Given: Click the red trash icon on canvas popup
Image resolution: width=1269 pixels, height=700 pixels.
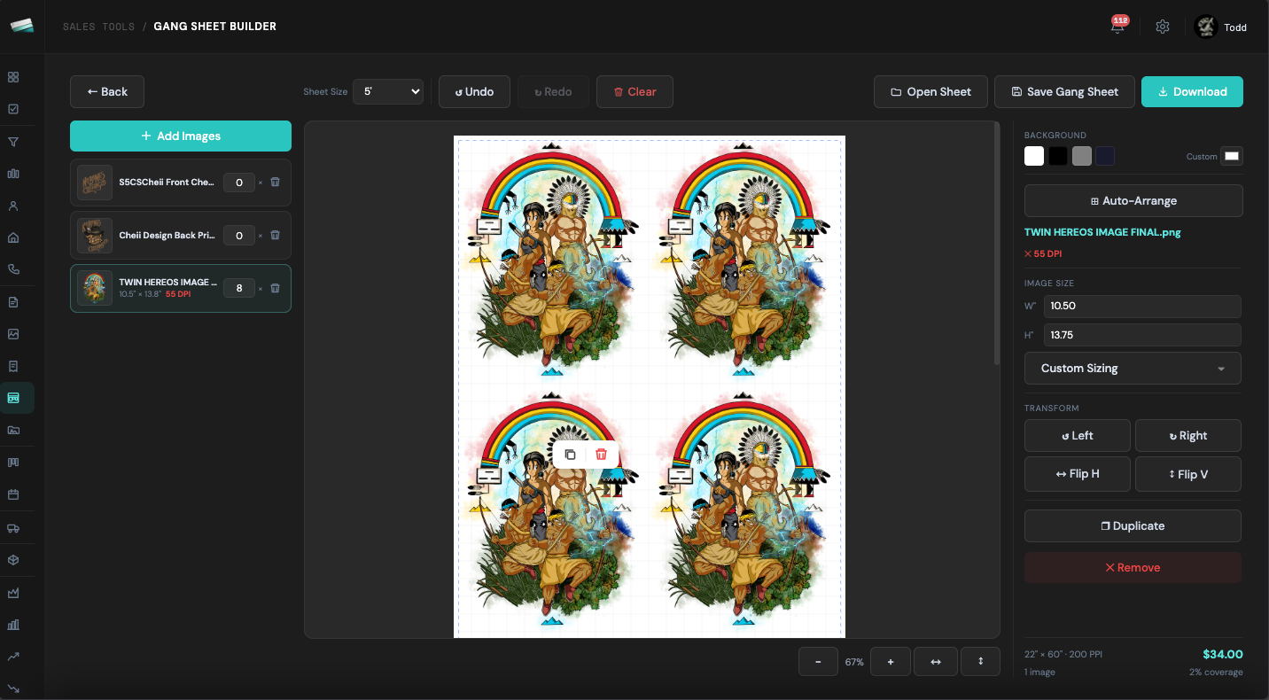Looking at the screenshot, I should pyautogui.click(x=601, y=455).
